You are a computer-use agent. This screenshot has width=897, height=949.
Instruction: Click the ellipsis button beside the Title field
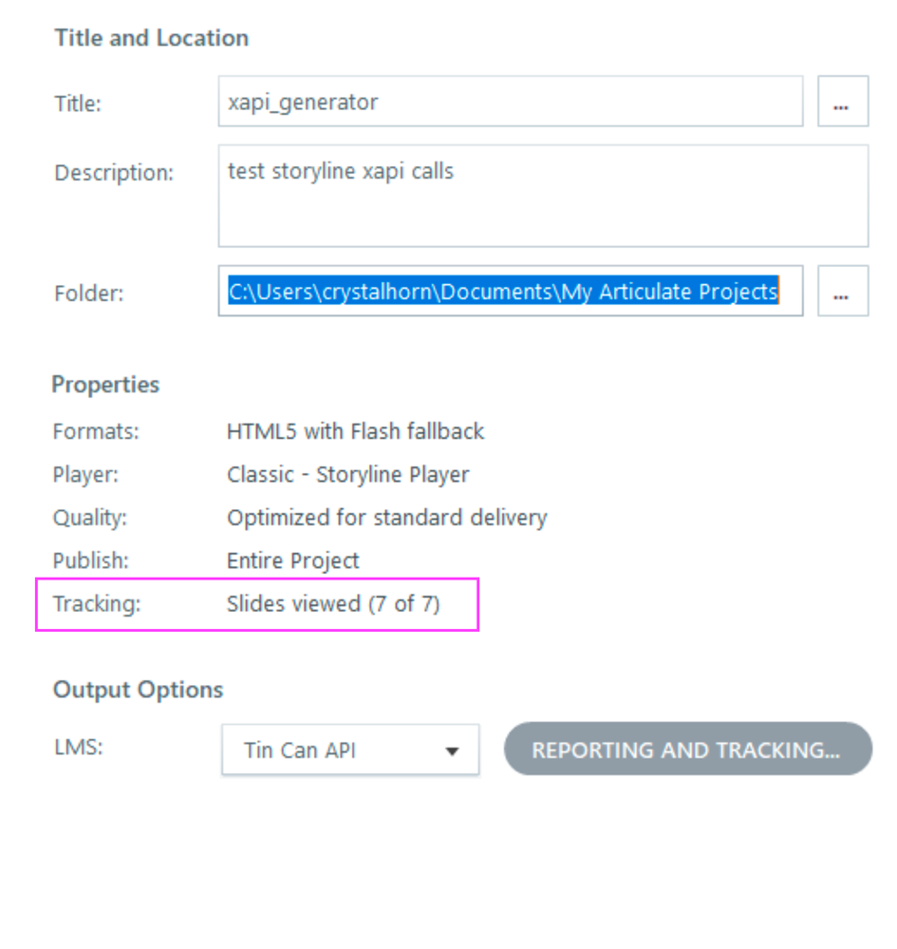[842, 102]
